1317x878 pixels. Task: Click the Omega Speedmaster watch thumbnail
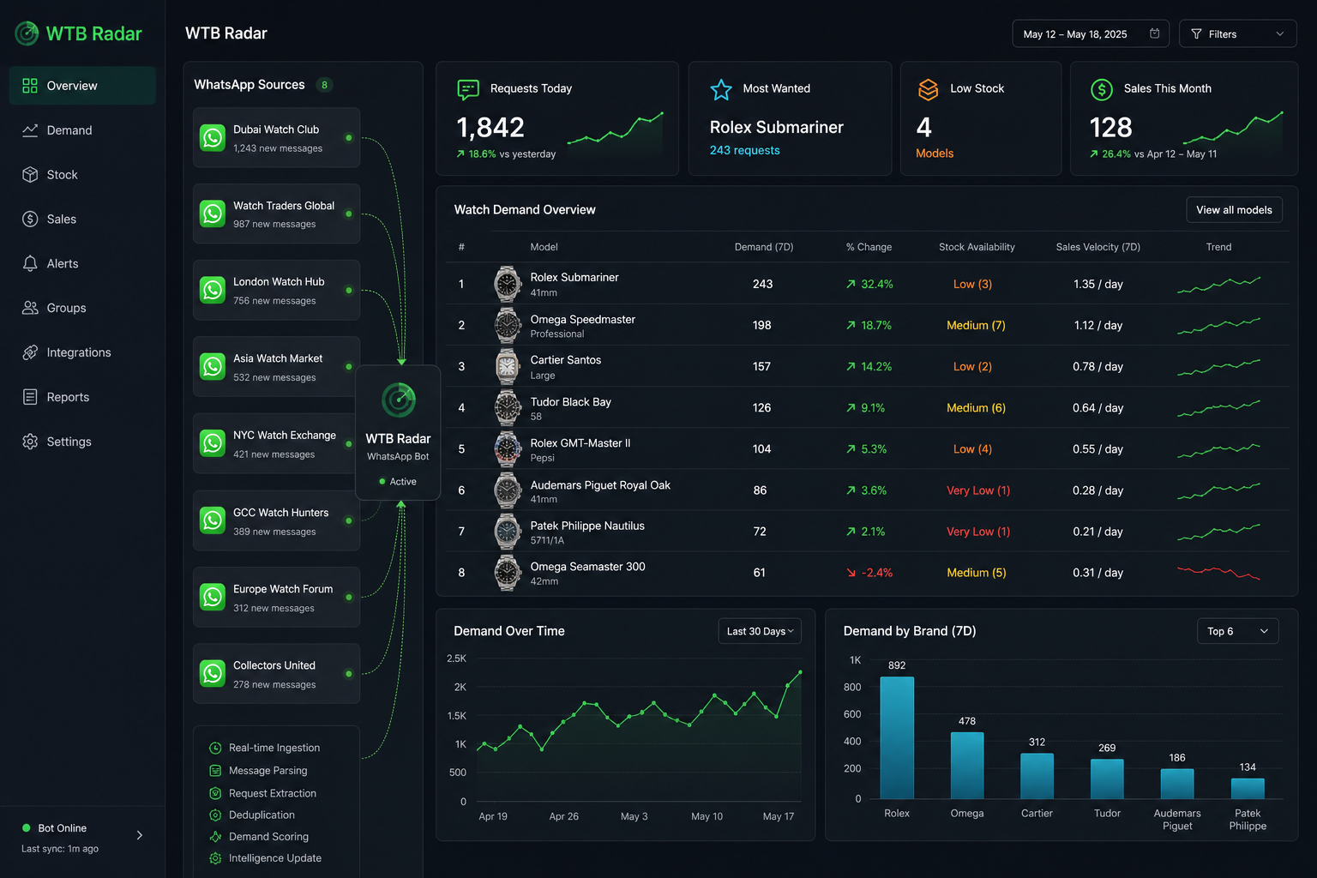(508, 325)
